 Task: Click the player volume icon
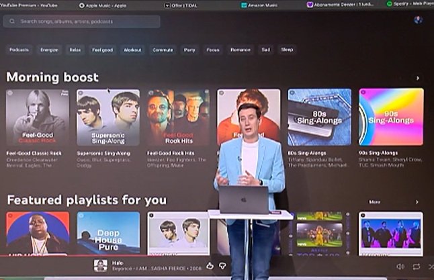(400, 267)
